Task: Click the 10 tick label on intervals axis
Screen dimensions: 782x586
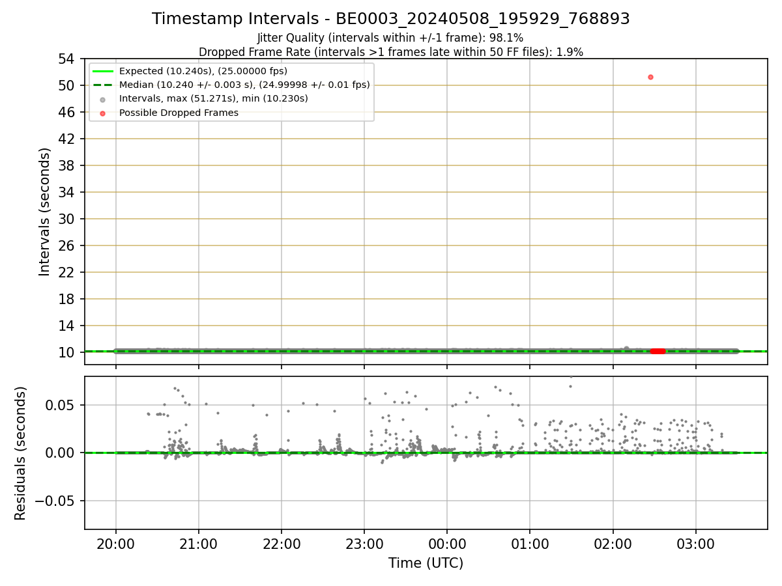Action: click(x=68, y=352)
